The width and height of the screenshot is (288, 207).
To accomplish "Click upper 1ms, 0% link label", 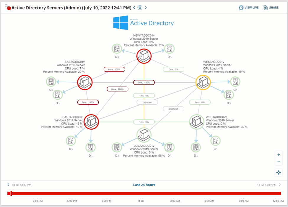I will (x=144, y=95).
